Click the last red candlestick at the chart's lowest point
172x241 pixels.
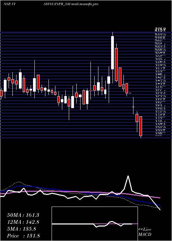click(141, 126)
